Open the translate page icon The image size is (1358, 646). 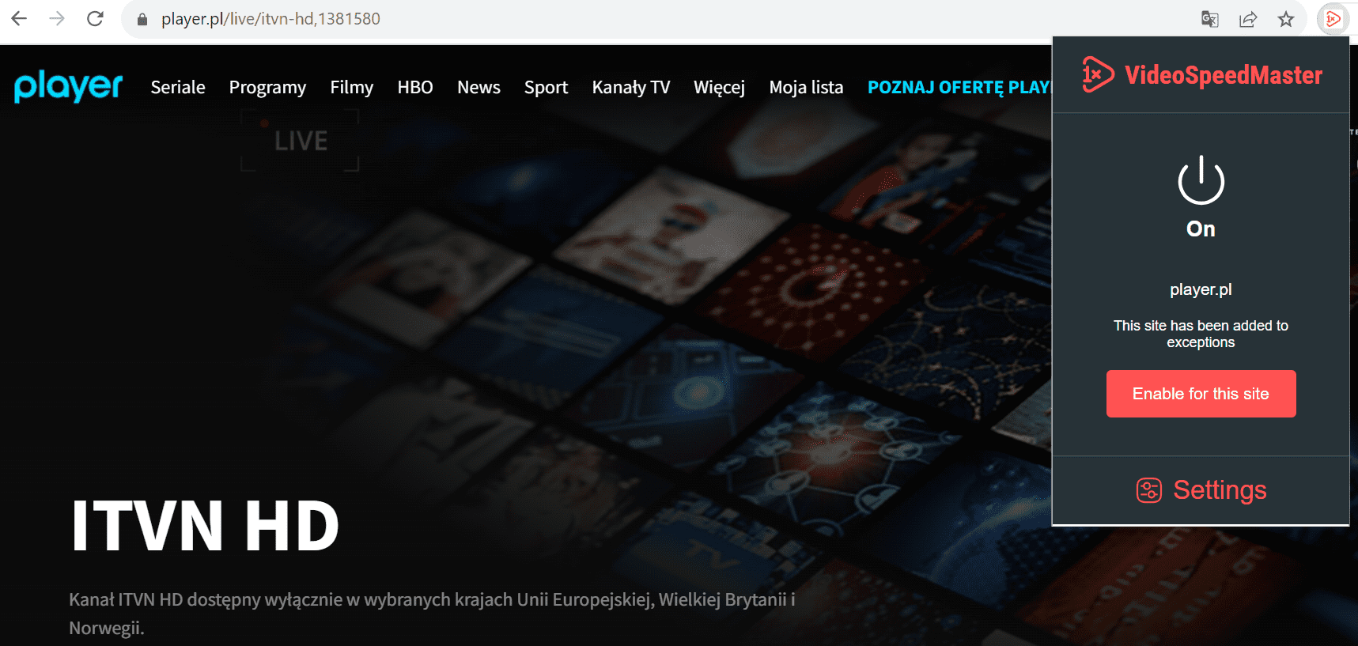coord(1209,19)
